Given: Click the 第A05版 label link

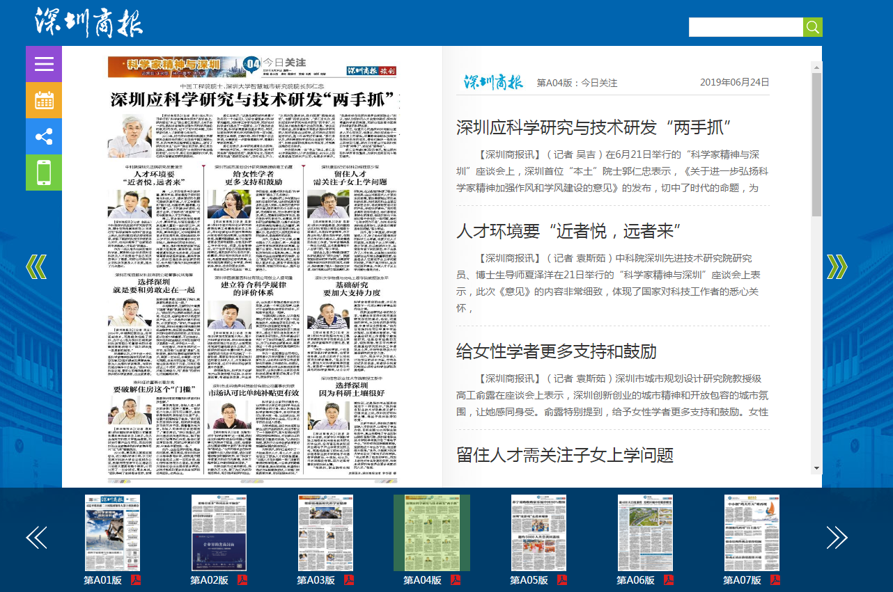Looking at the screenshot, I should pyautogui.click(x=529, y=580).
